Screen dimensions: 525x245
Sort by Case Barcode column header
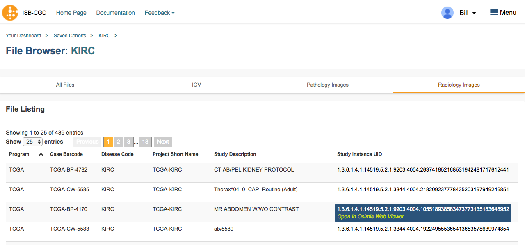66,154
